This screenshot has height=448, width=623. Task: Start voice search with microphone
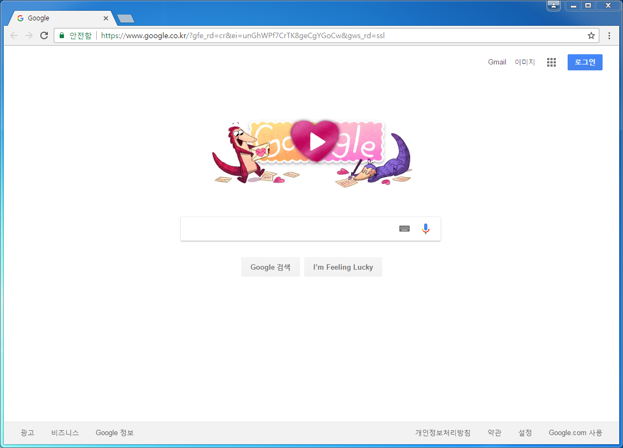426,229
